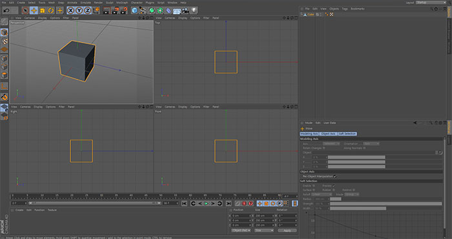
Task: Adjust the Soft Selection Strength slider
Action: 385,204
